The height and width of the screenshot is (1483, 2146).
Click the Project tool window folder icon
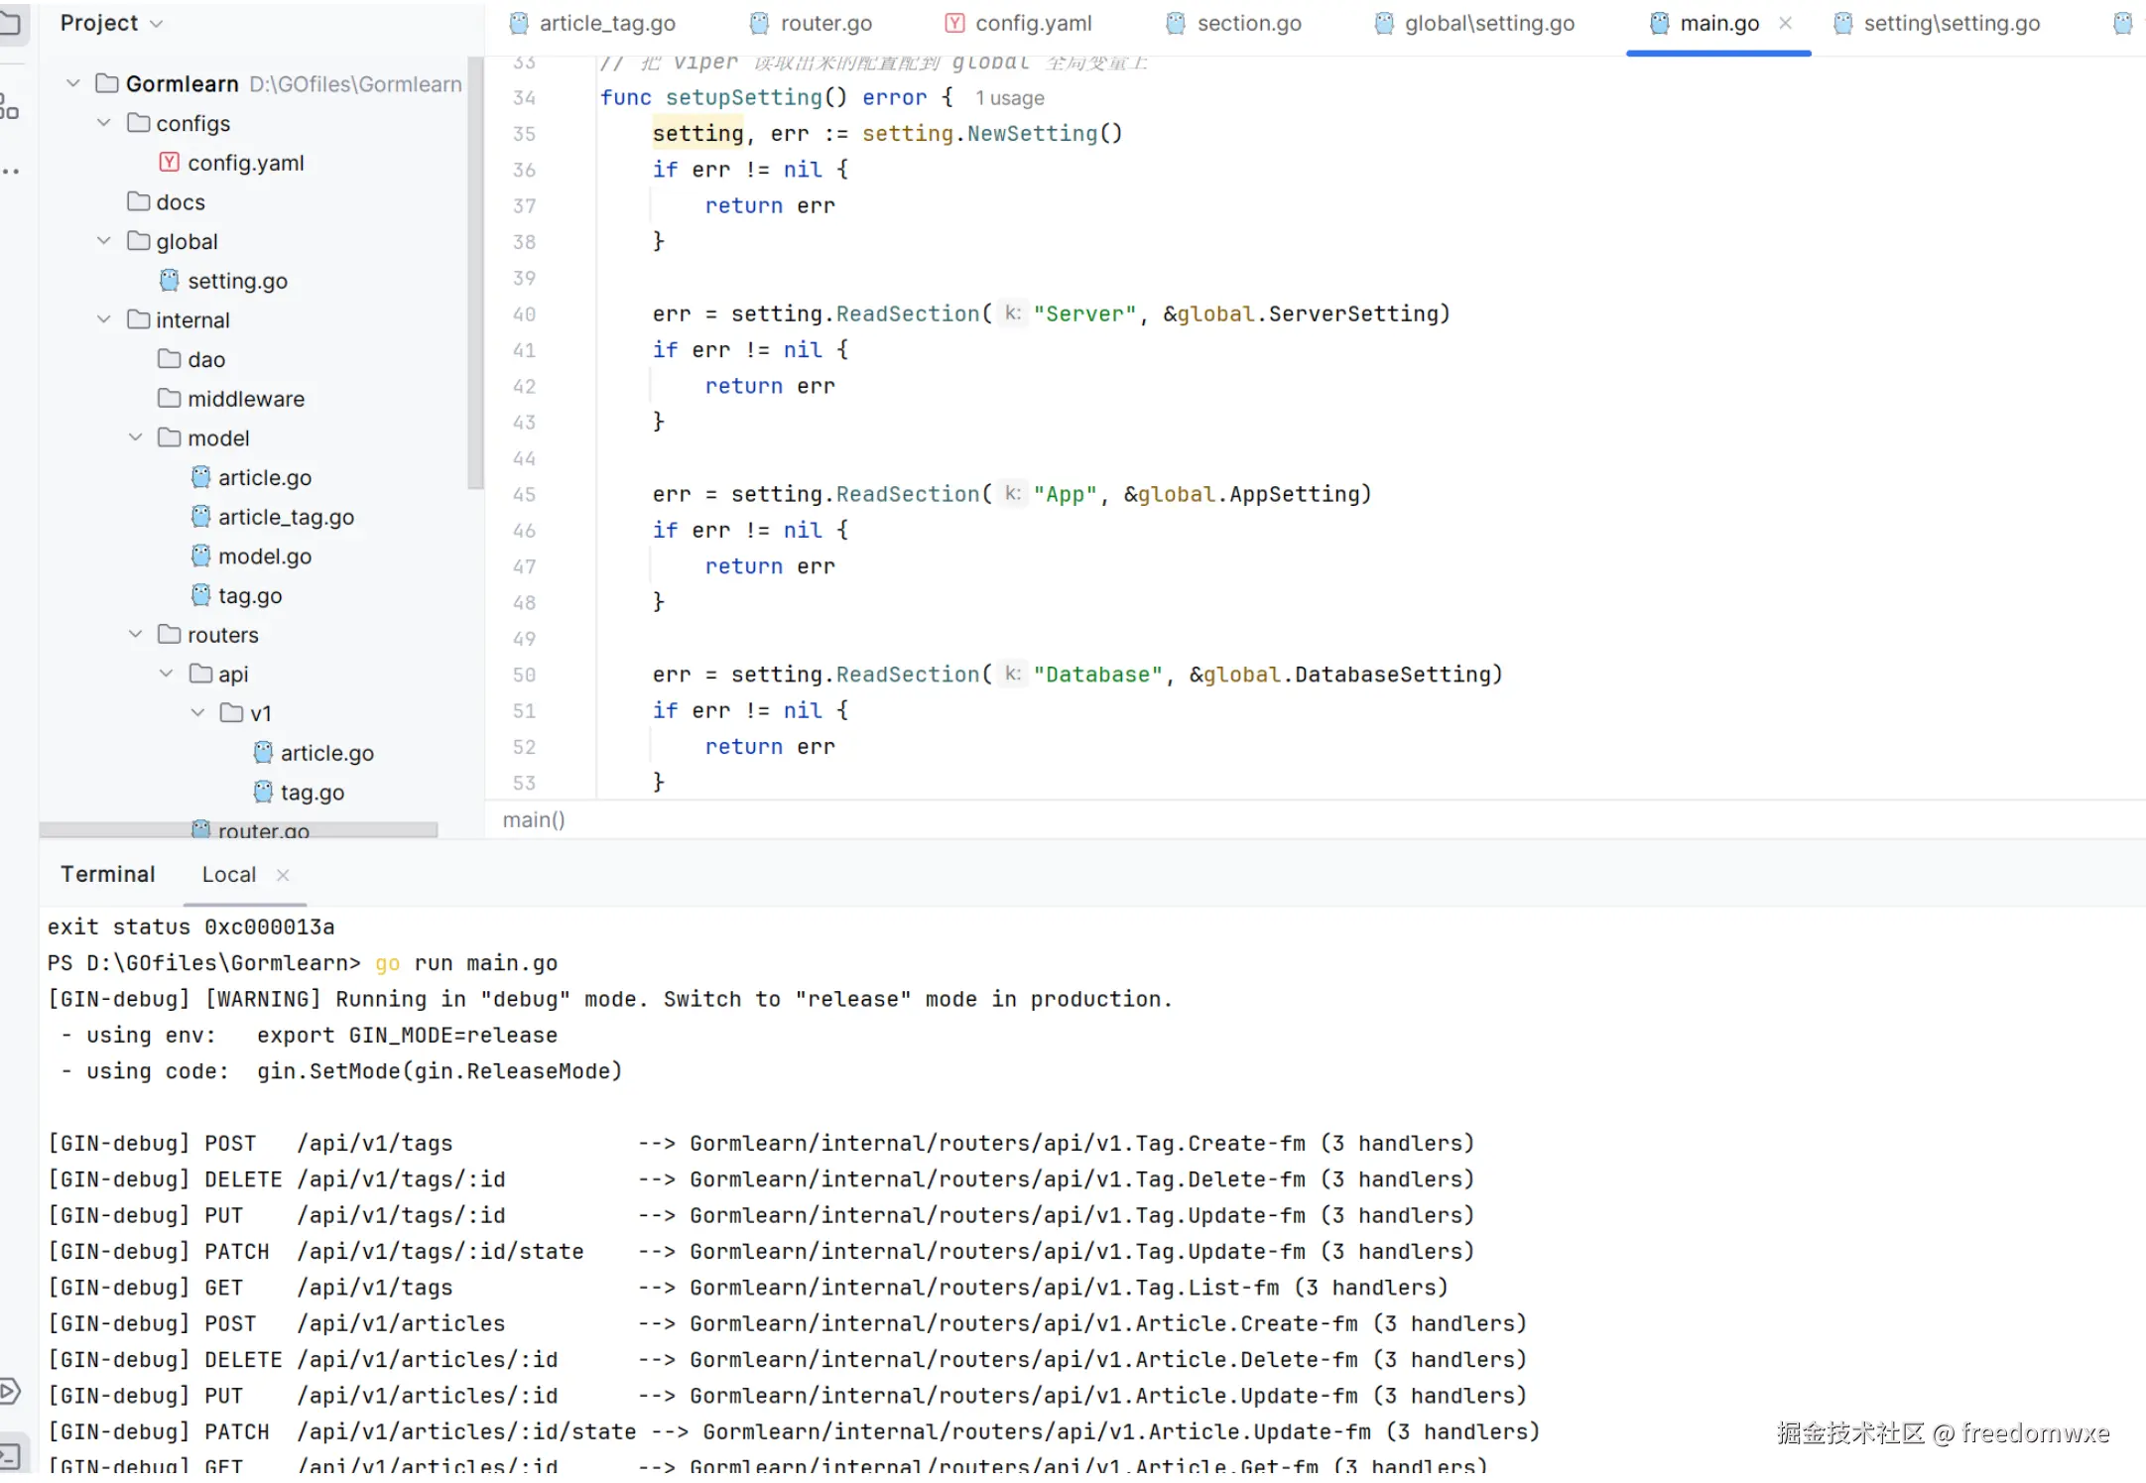10,22
